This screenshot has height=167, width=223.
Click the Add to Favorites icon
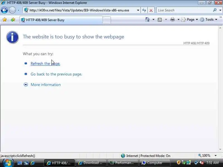point(13,19)
